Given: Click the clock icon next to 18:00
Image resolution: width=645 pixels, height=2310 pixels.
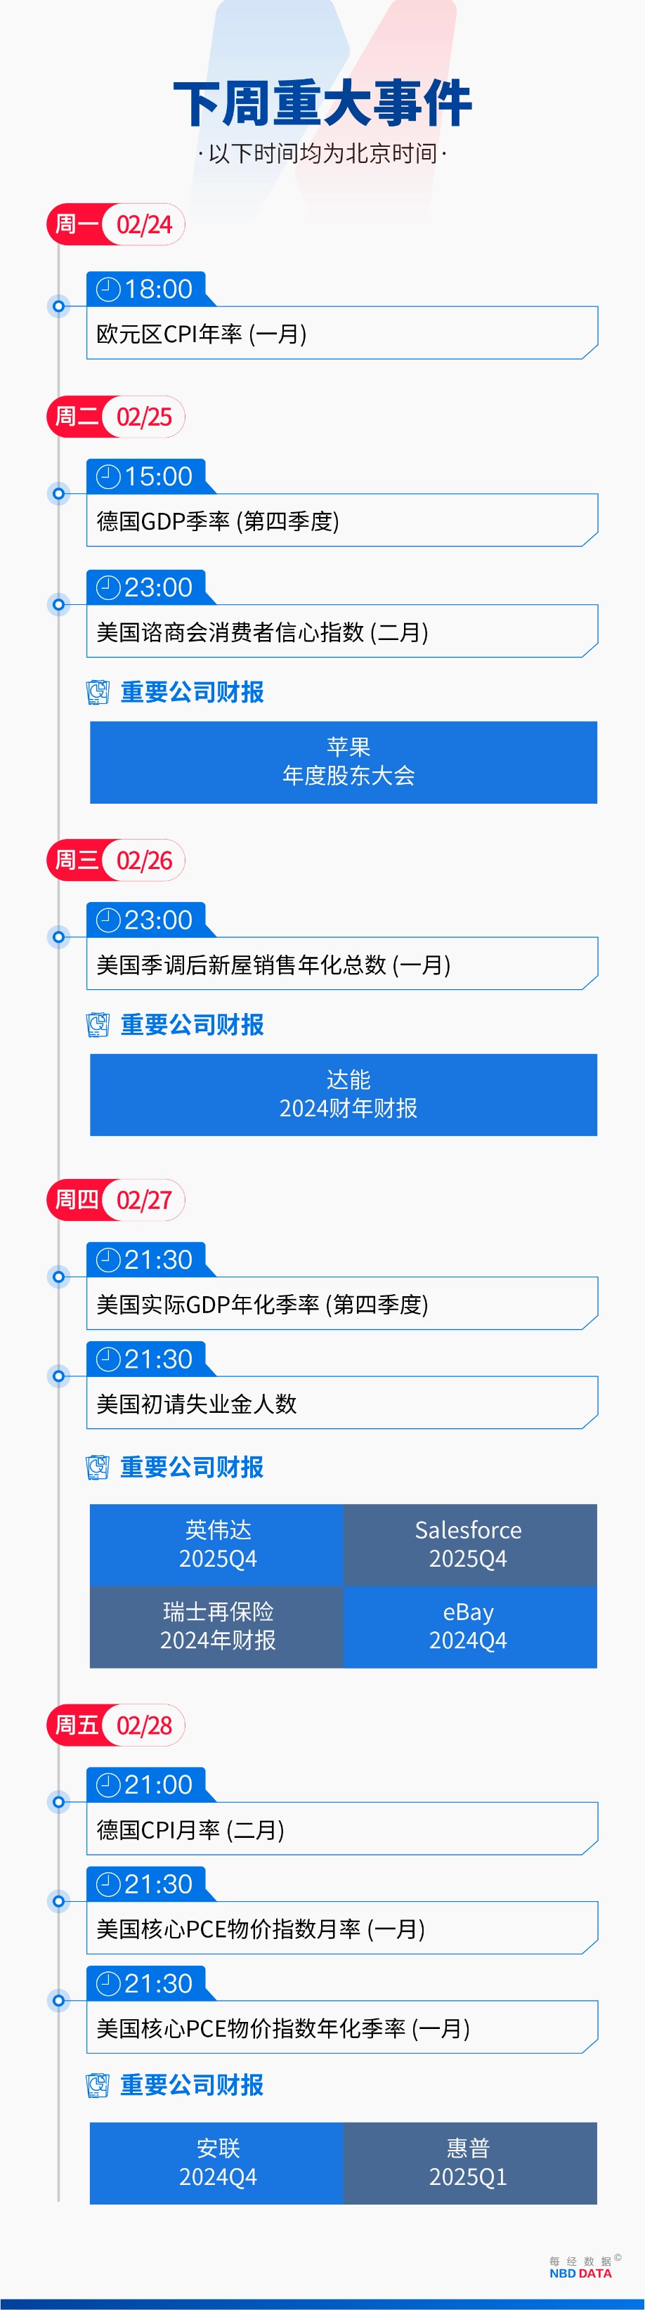Looking at the screenshot, I should point(107,289).
